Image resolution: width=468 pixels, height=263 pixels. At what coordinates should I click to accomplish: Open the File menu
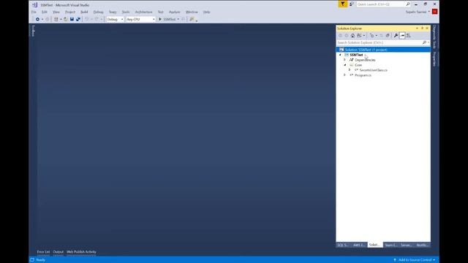[34, 12]
